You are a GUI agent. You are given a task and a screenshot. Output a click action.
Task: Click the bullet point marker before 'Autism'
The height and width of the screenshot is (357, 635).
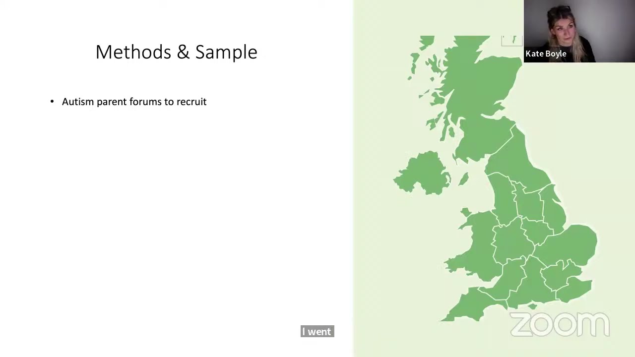[x=52, y=102]
